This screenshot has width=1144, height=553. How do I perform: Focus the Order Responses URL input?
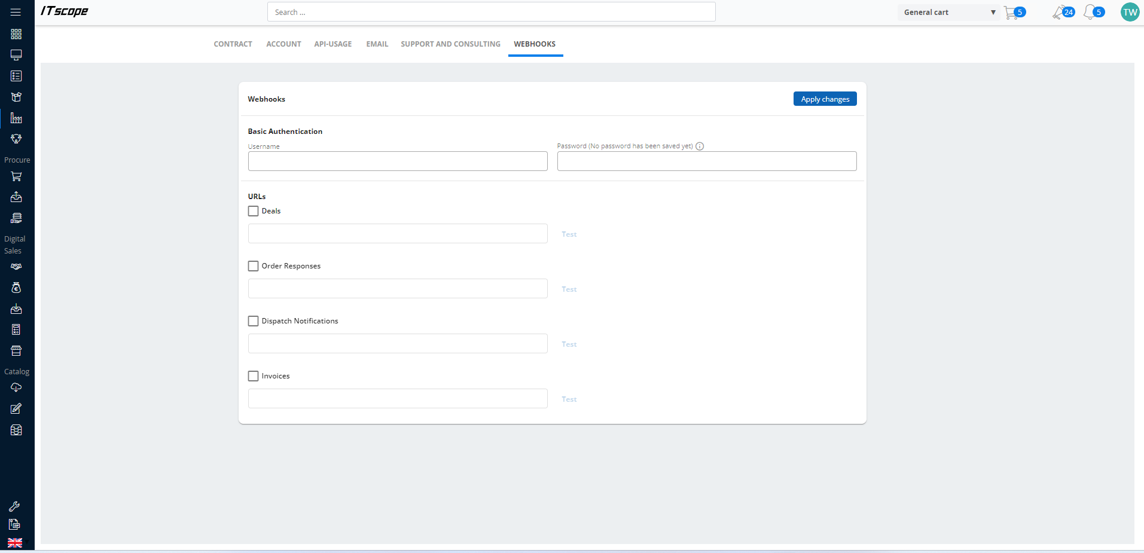pyautogui.click(x=398, y=289)
